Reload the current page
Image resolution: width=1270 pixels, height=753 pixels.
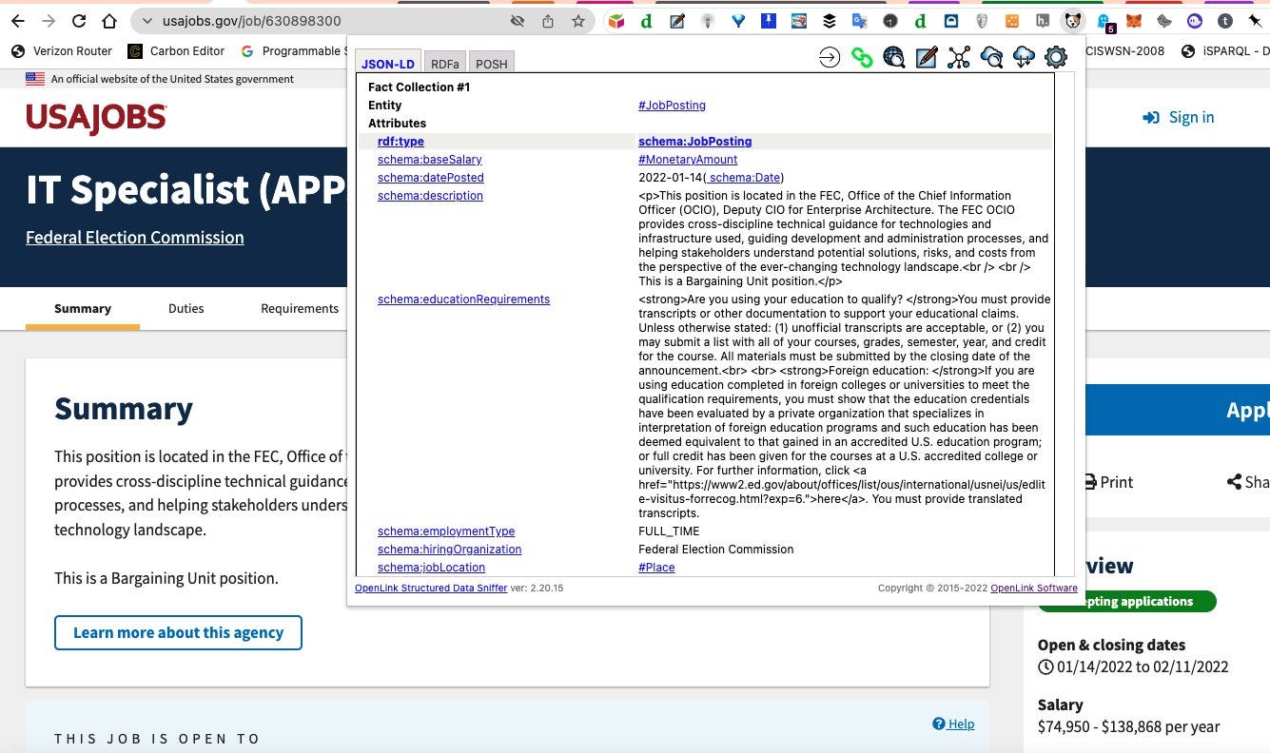point(79,21)
